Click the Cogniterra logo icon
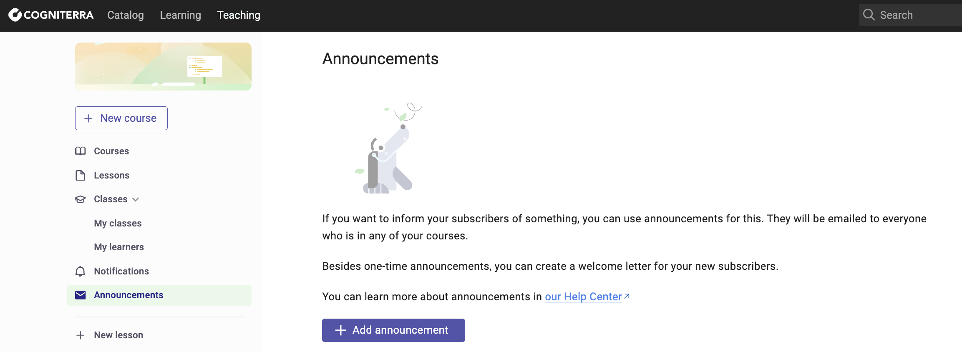This screenshot has height=352, width=962. click(15, 15)
